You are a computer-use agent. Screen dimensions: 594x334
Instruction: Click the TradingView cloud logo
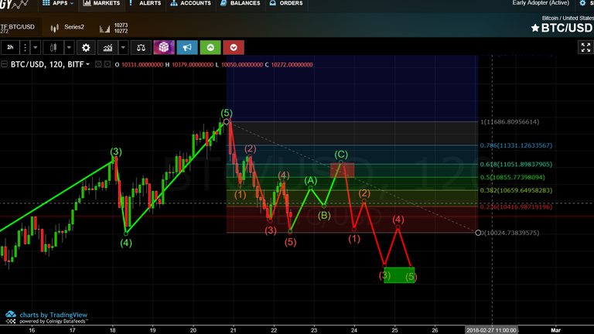click(x=11, y=315)
